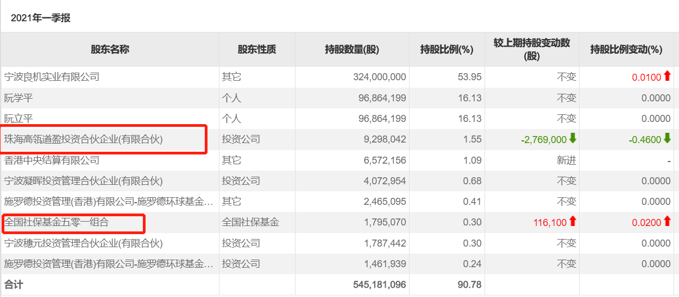
Task: Click the -0.4600 ratio change value
Action: coord(645,139)
